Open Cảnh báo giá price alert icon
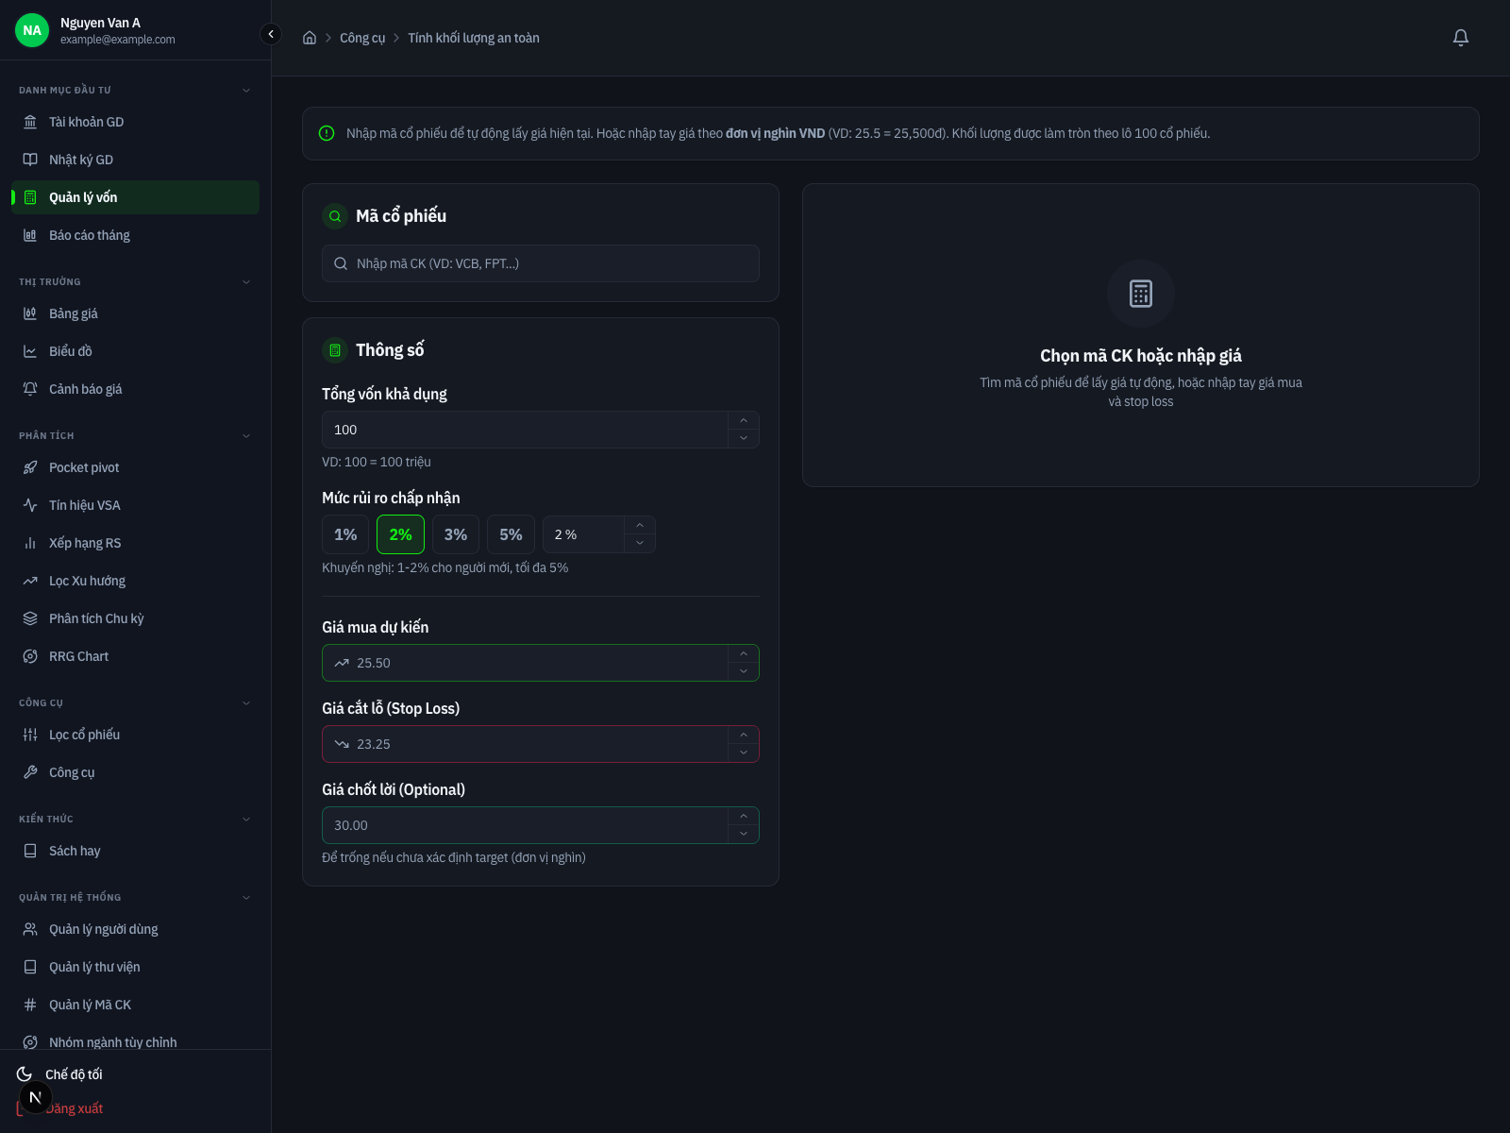The image size is (1510, 1133). point(30,388)
